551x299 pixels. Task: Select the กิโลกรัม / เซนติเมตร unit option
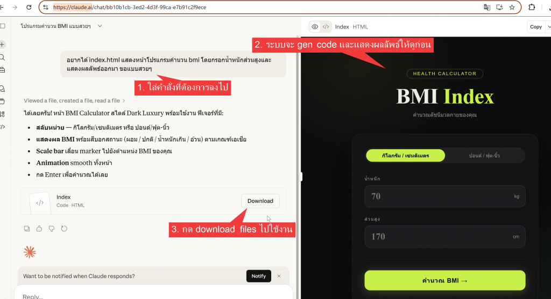click(405, 156)
